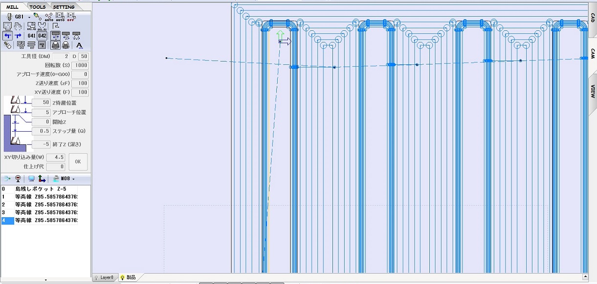
Task: Click the 回転数 (S) input field
Action: [80, 65]
